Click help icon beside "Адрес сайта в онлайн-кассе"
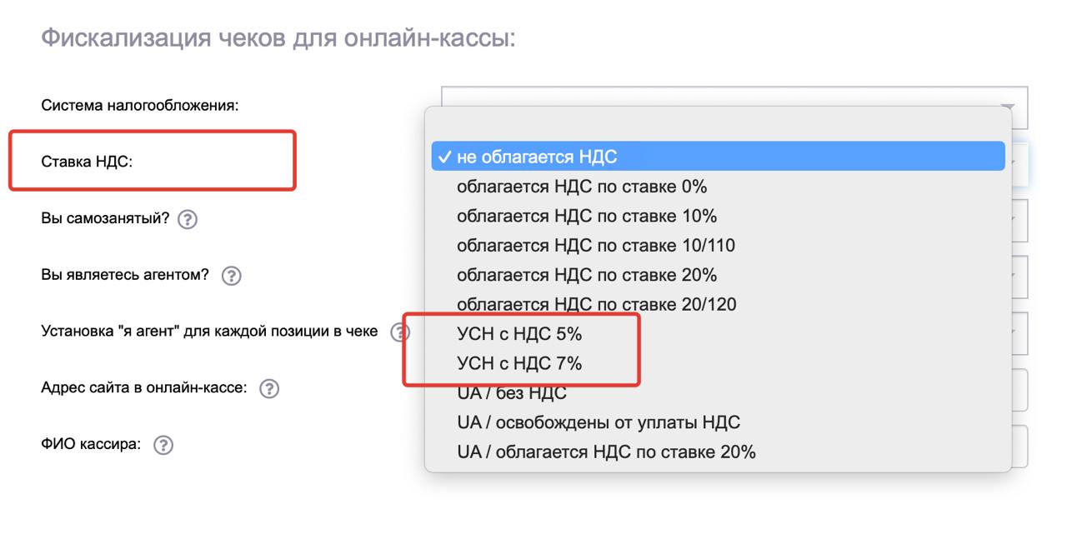The width and height of the screenshot is (1067, 544). (268, 388)
